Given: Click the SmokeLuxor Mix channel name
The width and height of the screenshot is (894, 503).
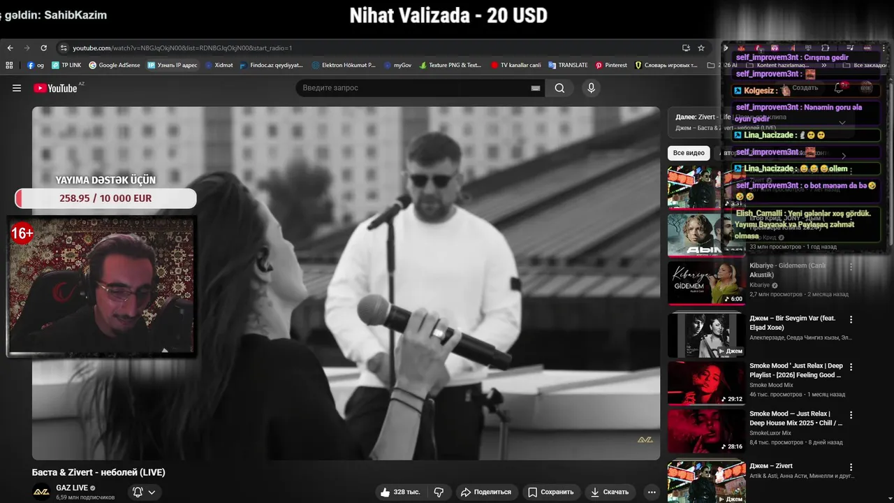Looking at the screenshot, I should [770, 433].
